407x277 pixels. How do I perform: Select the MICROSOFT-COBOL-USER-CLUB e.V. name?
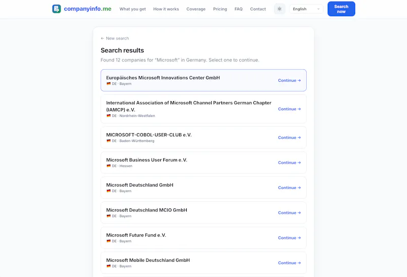click(149, 135)
